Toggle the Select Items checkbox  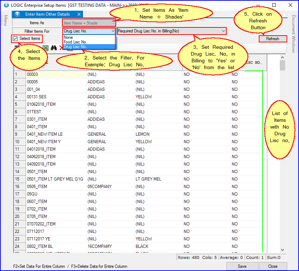[15, 38]
